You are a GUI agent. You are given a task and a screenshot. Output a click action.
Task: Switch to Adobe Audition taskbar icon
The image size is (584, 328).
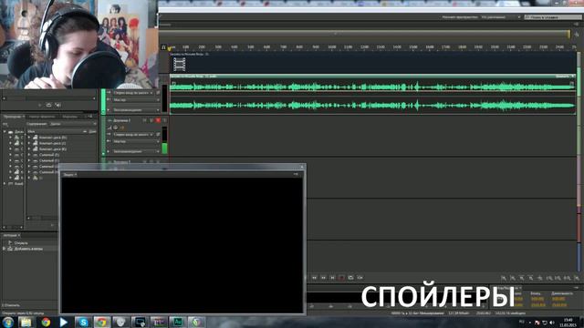pyautogui.click(x=178, y=322)
